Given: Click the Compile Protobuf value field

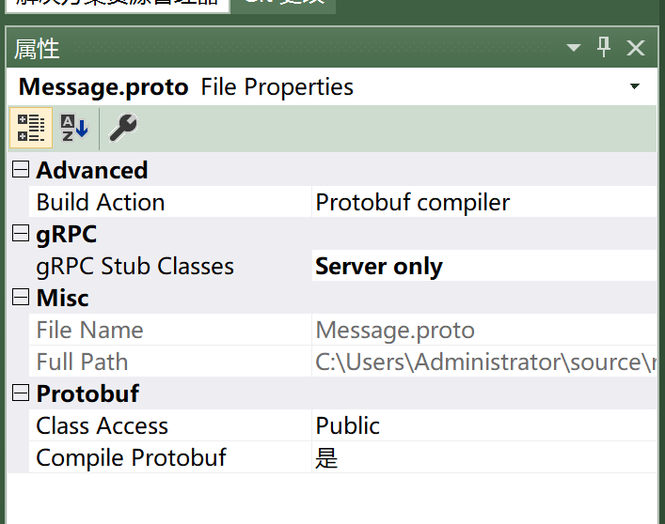Looking at the screenshot, I should [483, 457].
